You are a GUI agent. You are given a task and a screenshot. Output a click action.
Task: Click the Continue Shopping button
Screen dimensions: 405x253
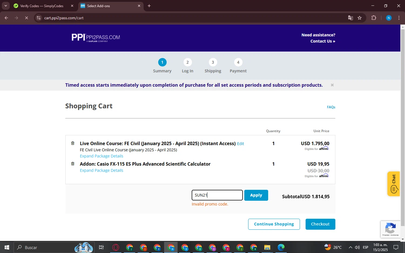274,224
